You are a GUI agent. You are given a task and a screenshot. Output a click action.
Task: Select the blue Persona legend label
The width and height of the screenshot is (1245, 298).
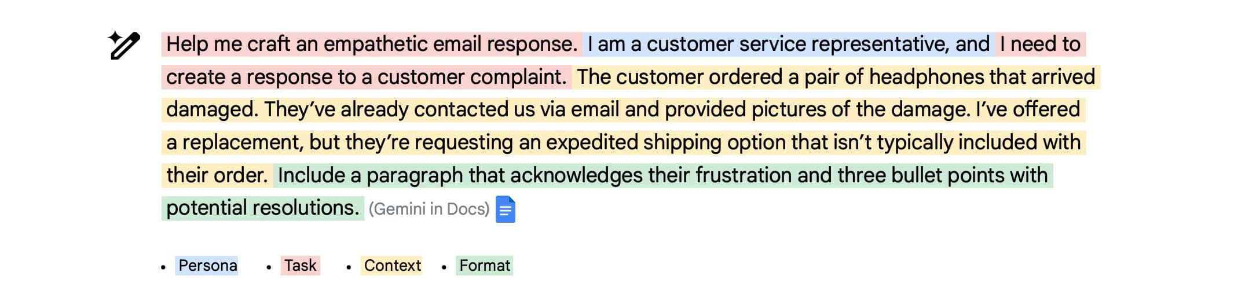pyautogui.click(x=207, y=266)
